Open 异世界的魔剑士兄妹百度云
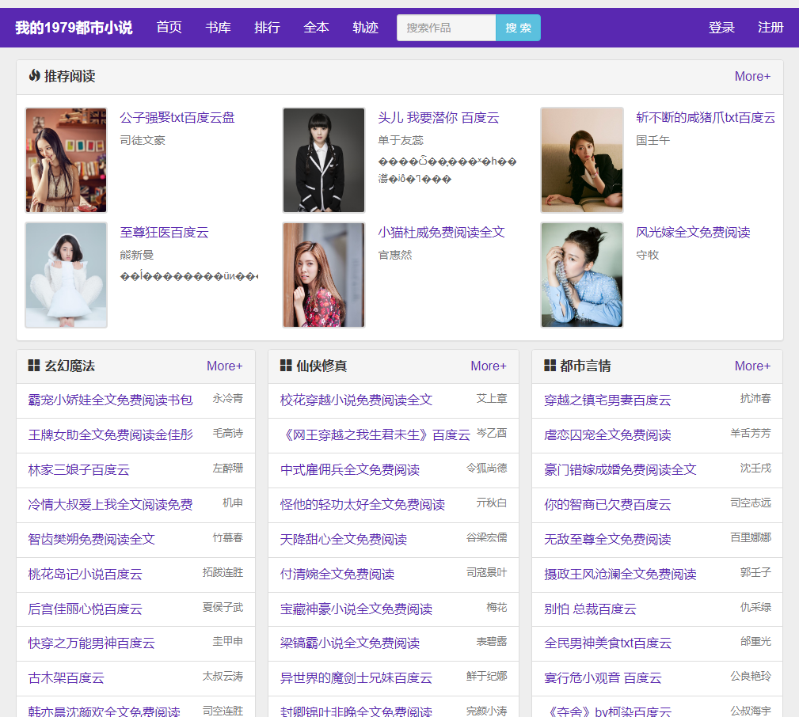 356,677
